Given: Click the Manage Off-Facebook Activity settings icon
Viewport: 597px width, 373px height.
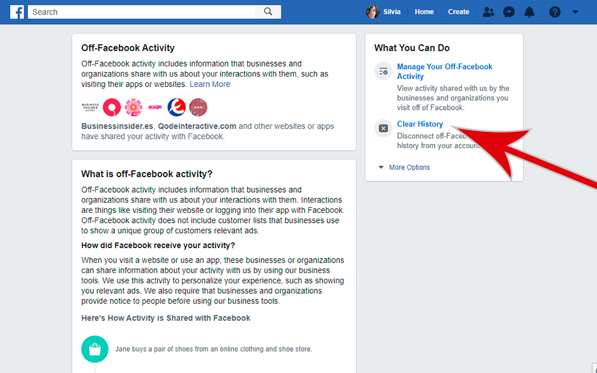Looking at the screenshot, I should click(383, 71).
